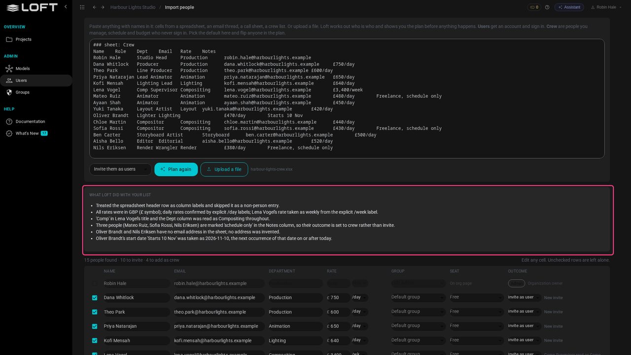Click into the pasted crew list textarea

tap(347, 99)
